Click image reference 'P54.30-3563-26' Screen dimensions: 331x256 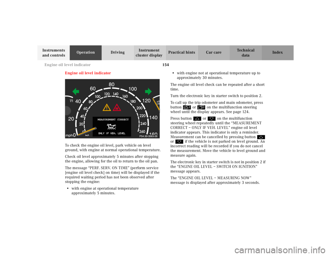pyautogui.click(x=148, y=136)
